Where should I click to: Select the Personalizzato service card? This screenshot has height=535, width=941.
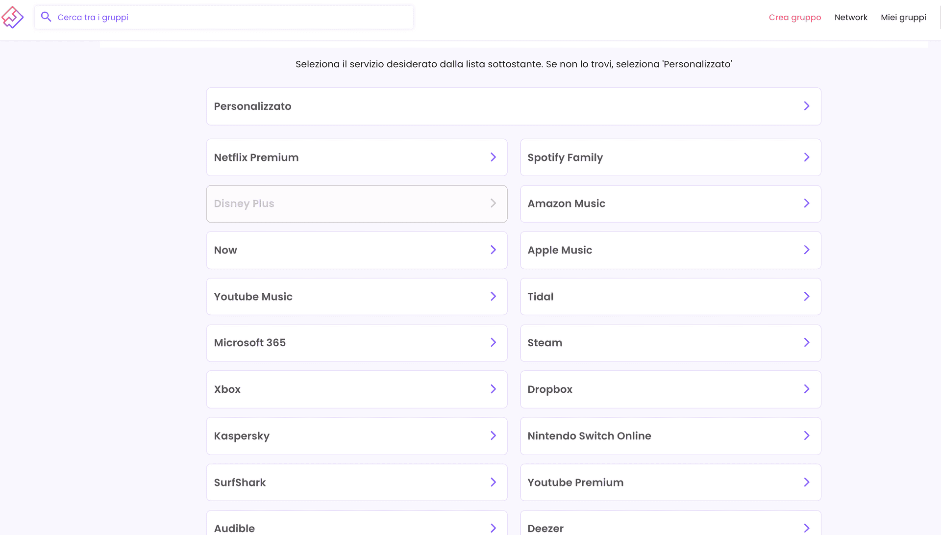coord(514,106)
